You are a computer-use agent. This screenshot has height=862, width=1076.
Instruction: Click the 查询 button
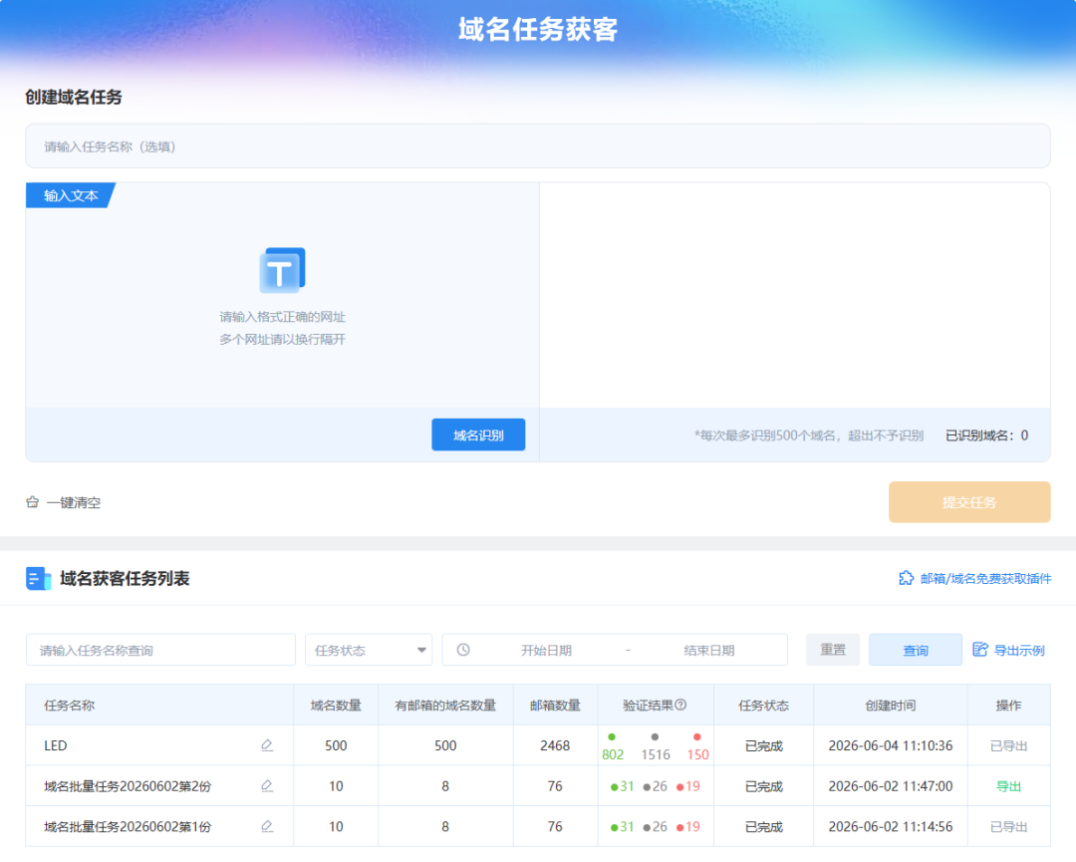(x=915, y=650)
